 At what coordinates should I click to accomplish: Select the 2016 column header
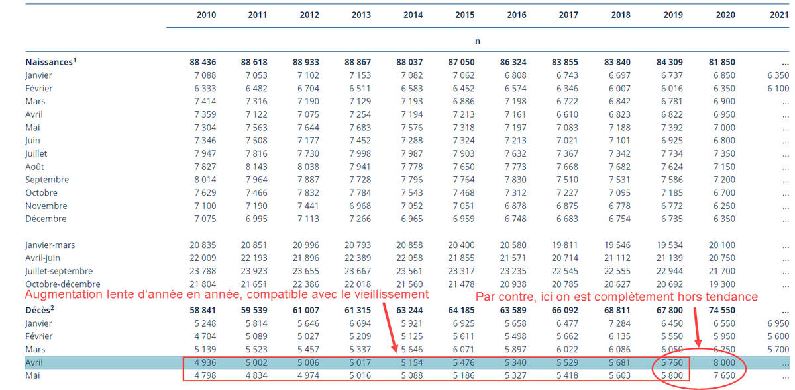coord(516,15)
